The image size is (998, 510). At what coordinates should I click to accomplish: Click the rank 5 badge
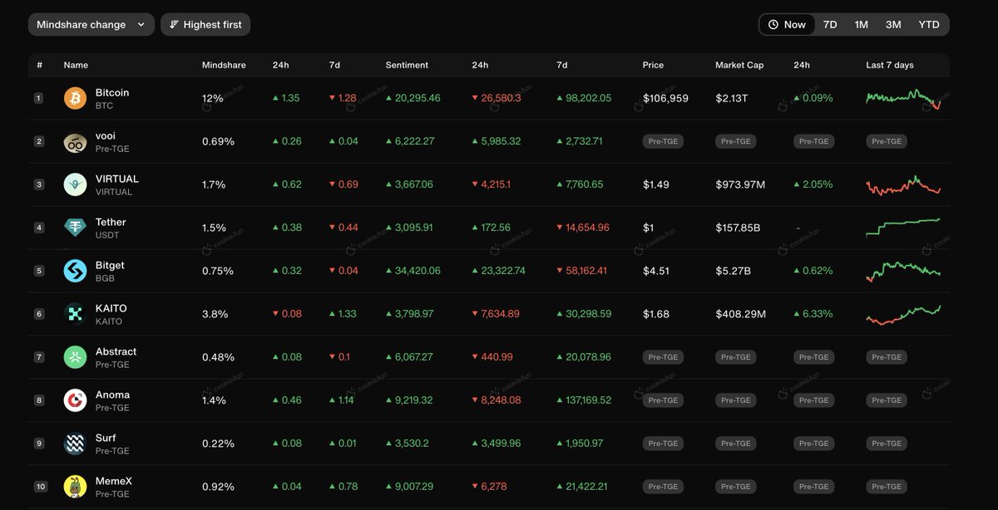38,271
